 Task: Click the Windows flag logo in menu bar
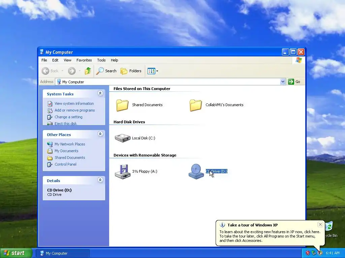click(299, 60)
